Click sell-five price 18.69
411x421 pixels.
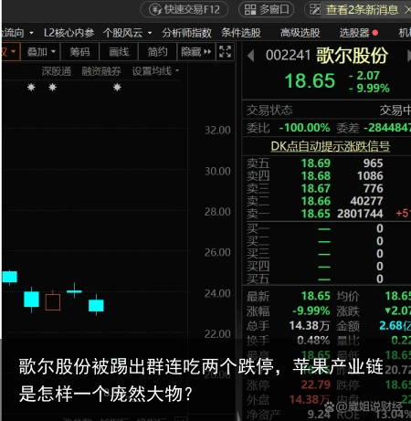point(316,163)
